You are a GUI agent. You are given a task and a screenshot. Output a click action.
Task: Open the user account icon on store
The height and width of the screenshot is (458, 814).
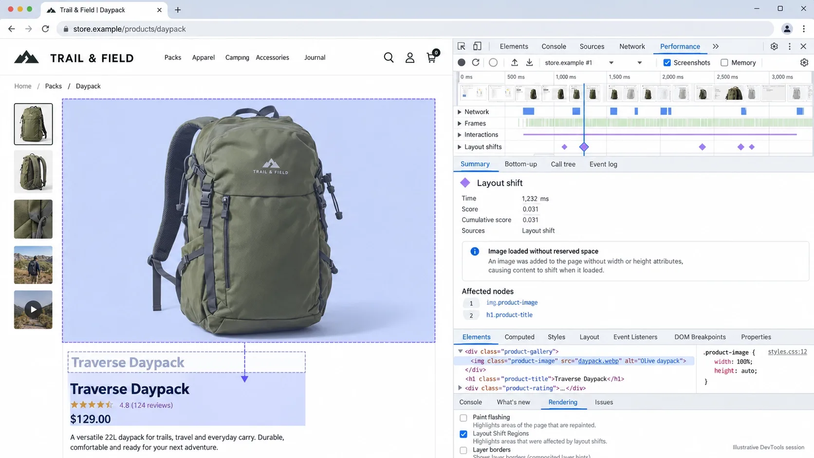tap(410, 57)
